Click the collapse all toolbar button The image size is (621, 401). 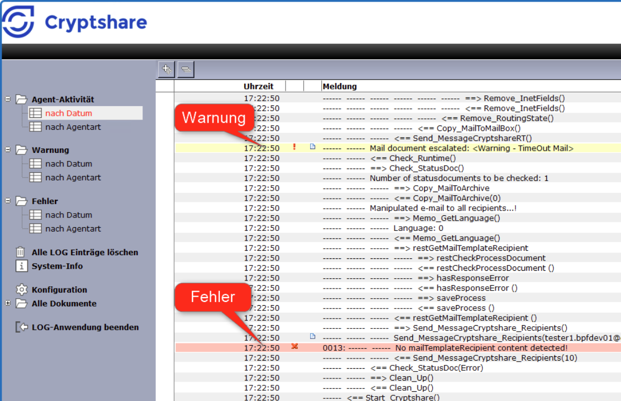tap(185, 69)
